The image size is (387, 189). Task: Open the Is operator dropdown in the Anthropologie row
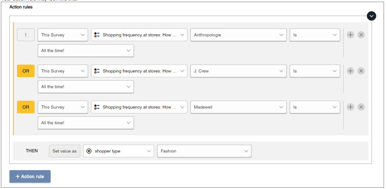pyautogui.click(x=315, y=35)
